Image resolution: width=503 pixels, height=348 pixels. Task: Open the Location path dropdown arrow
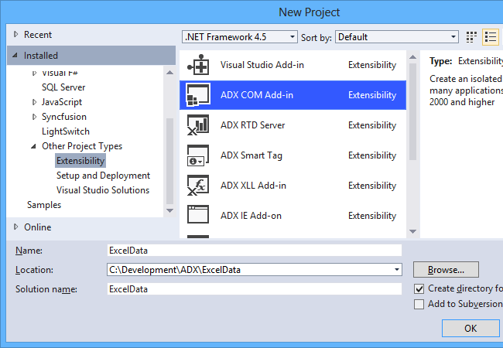click(397, 269)
